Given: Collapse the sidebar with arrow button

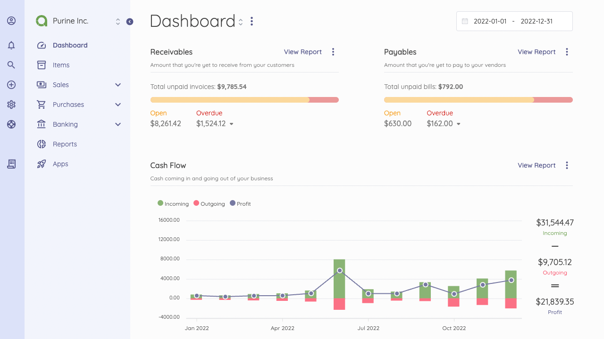Looking at the screenshot, I should click(130, 22).
